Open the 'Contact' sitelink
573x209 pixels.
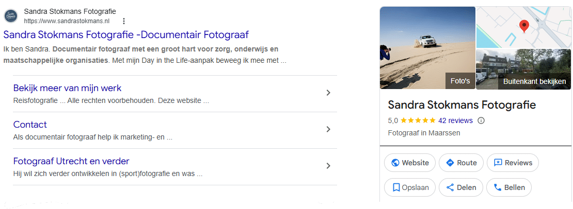30,125
